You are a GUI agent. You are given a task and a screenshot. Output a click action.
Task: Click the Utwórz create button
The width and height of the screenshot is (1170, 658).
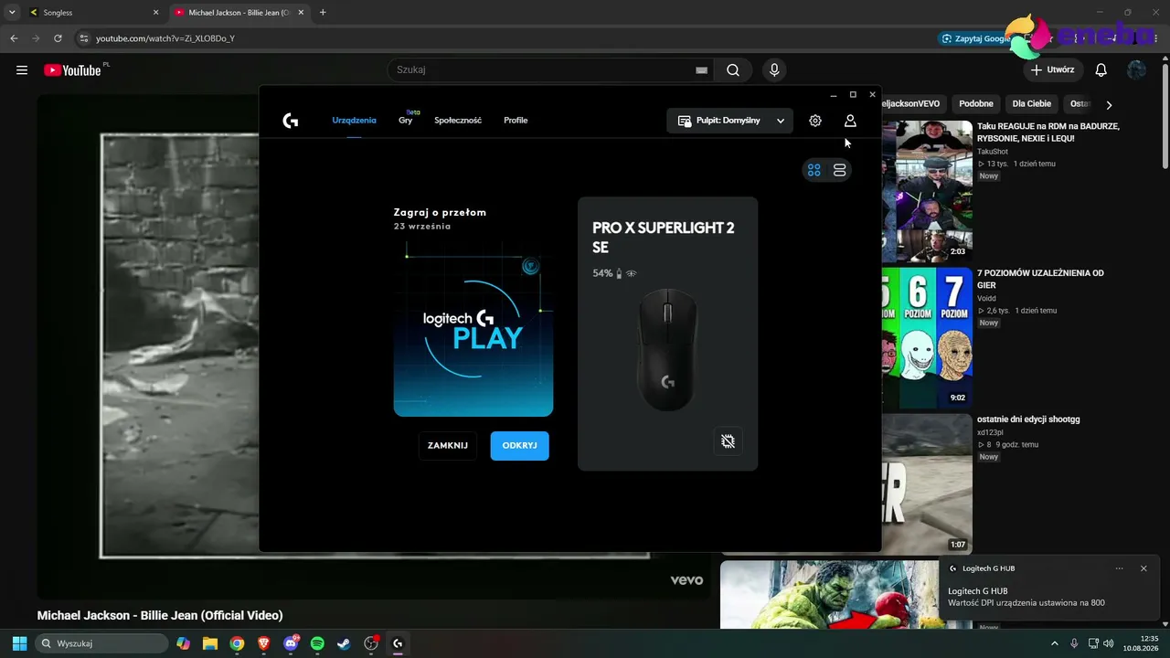pos(1052,69)
